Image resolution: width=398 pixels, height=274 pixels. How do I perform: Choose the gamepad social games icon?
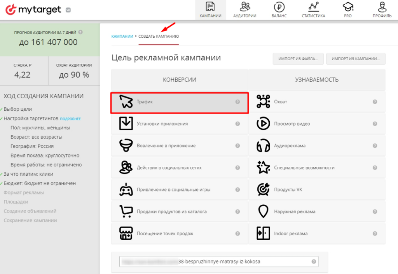(126, 190)
